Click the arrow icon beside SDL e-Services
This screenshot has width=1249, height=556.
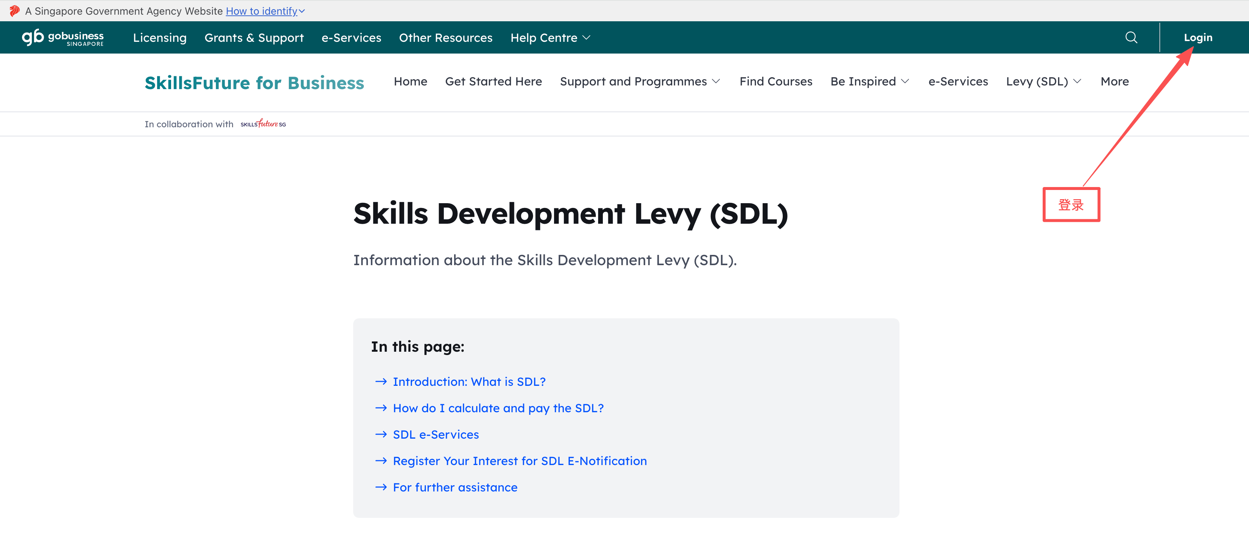[381, 435]
